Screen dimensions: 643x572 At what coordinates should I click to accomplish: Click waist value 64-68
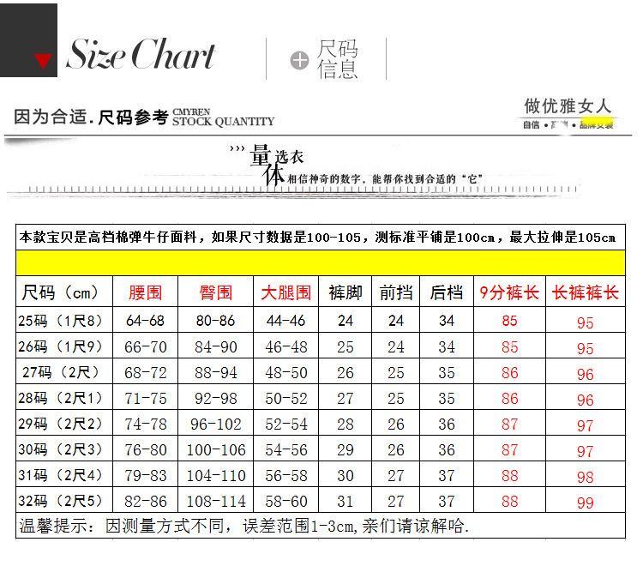[x=145, y=321]
